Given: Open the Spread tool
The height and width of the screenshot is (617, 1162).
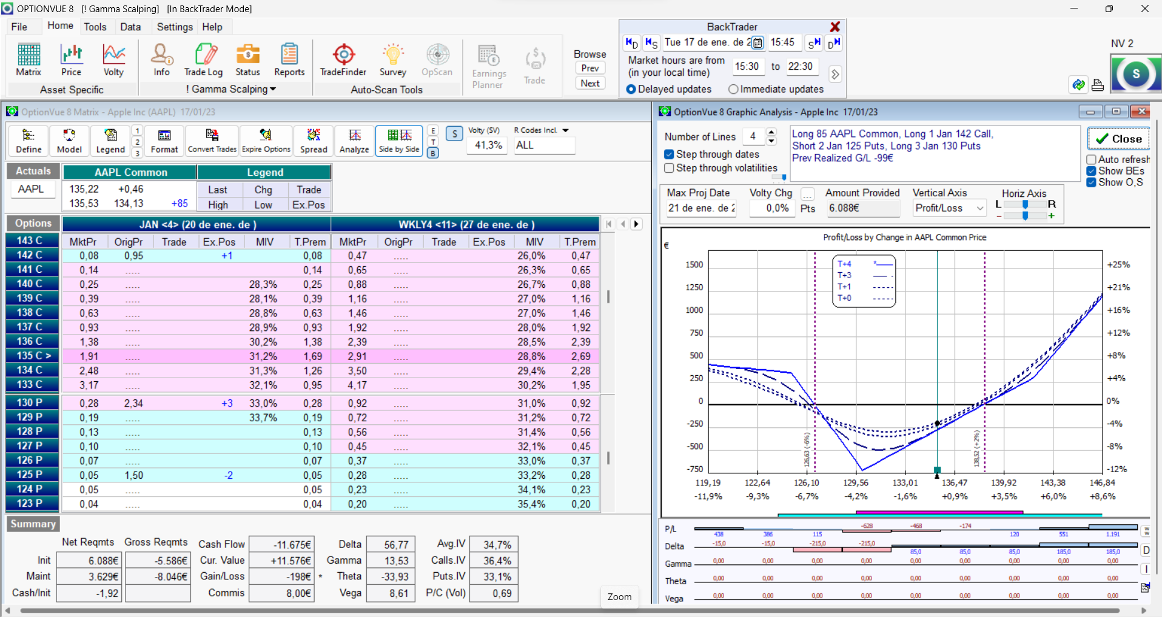Looking at the screenshot, I should 314,141.
